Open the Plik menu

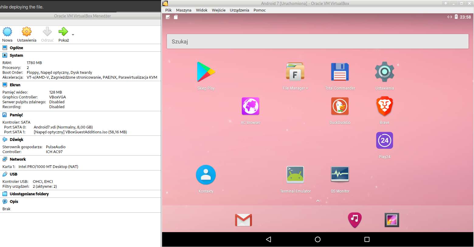pos(168,10)
